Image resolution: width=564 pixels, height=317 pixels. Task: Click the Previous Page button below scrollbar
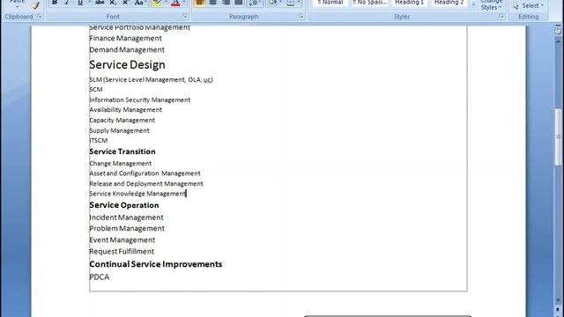pos(558,309)
